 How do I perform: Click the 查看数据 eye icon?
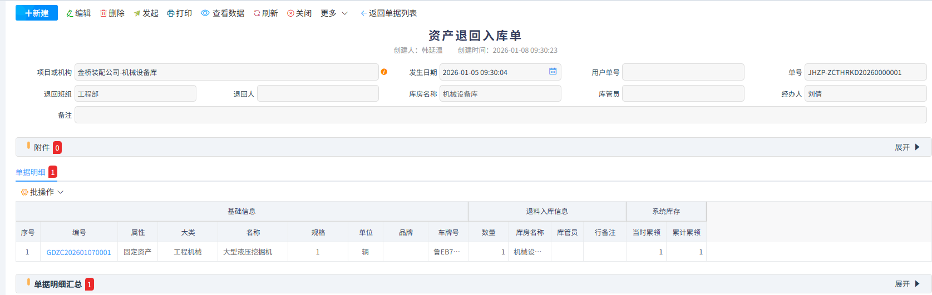(x=205, y=13)
